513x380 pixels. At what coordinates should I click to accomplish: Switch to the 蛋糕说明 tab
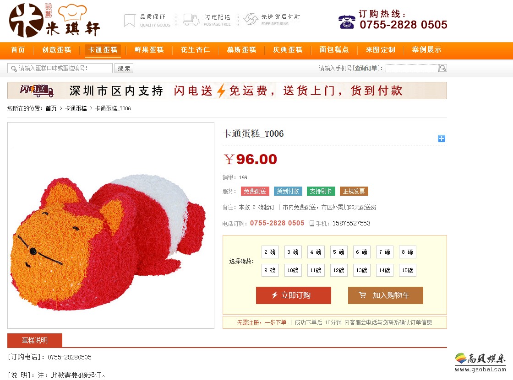[35, 340]
